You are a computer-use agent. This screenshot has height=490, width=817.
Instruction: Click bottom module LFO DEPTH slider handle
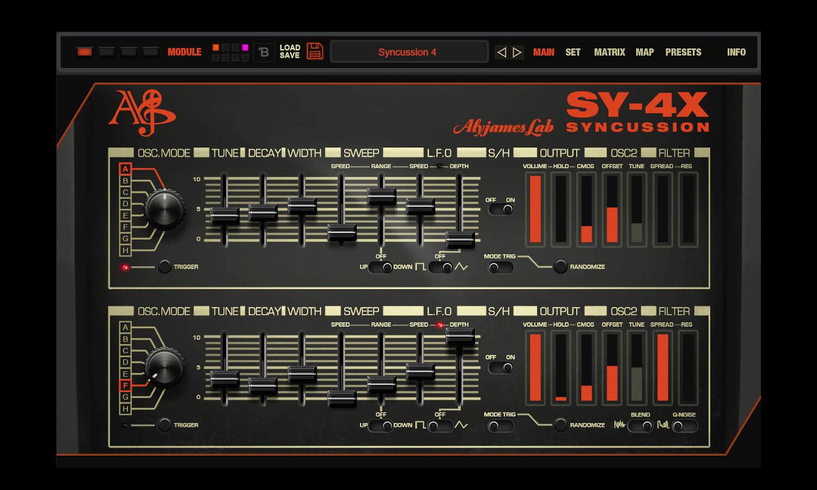click(x=460, y=336)
